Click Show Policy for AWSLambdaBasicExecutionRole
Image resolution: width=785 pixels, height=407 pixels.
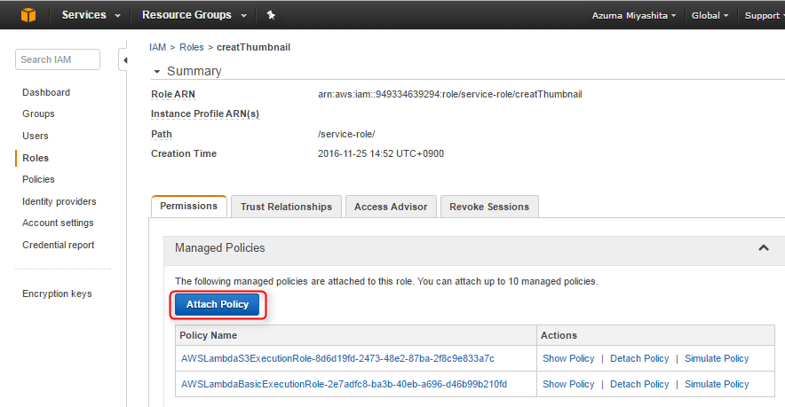click(568, 384)
